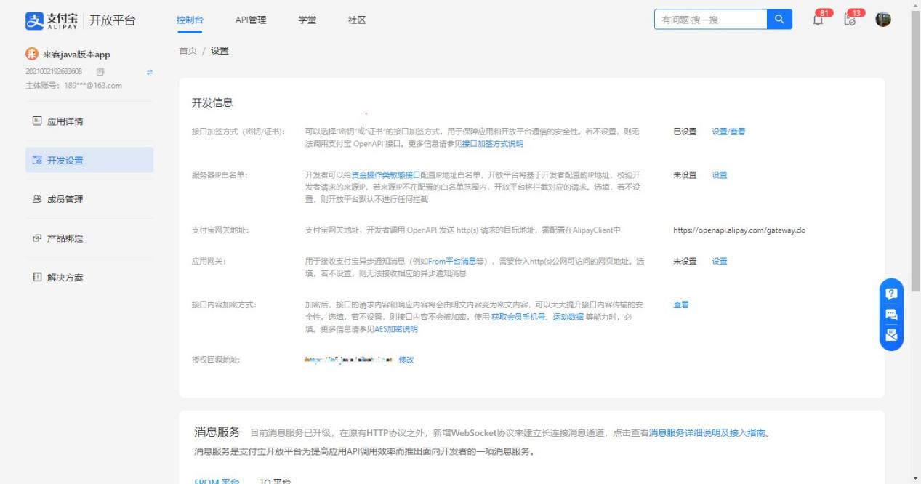Viewport: 921px width, 484px height.
Task: Open the AES加密说明 link
Action: tap(396, 329)
